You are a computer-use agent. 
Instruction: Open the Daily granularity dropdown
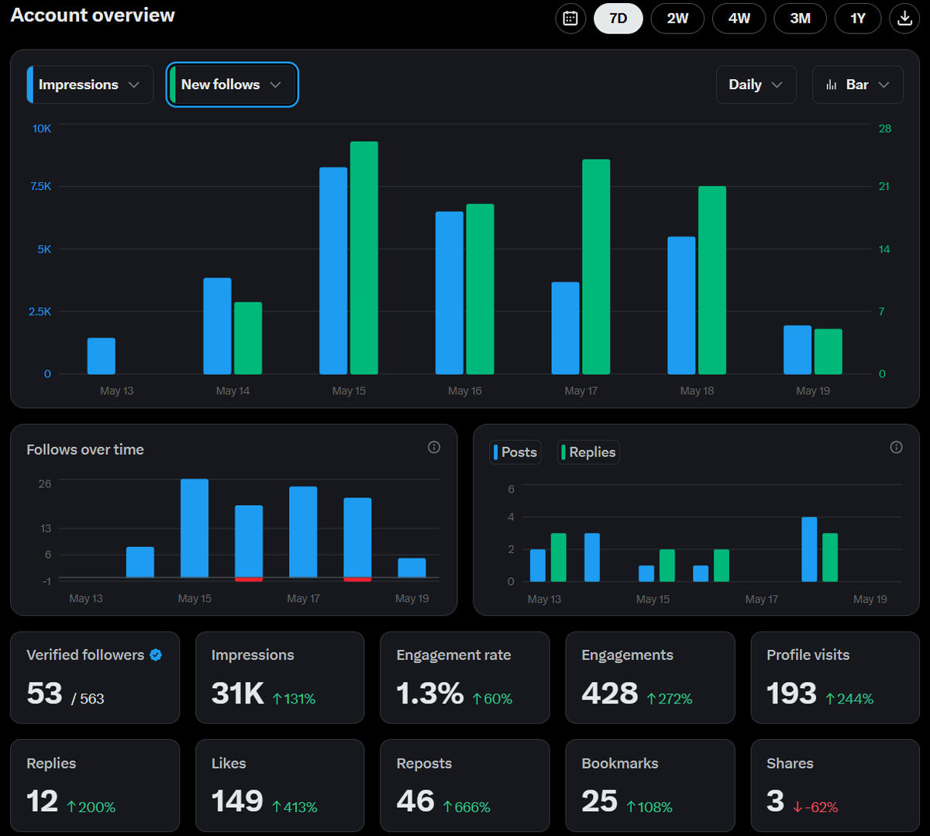756,84
